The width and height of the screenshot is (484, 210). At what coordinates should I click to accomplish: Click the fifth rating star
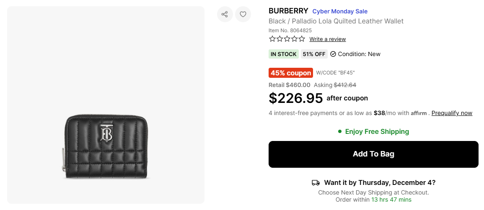302,39
